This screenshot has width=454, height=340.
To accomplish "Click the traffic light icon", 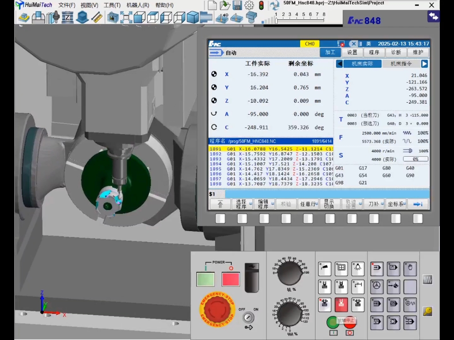I will pos(261,5).
